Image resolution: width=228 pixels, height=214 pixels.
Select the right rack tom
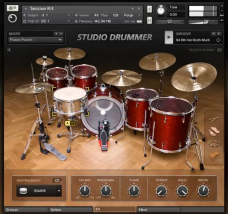click(84, 76)
